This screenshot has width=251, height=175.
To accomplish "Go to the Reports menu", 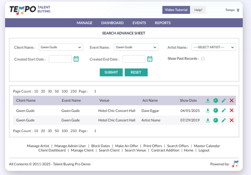I will (163, 23).
